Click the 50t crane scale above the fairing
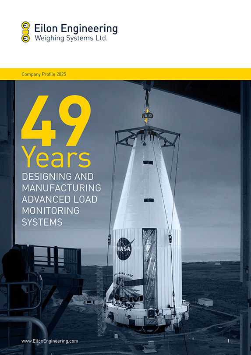 coord(147,116)
